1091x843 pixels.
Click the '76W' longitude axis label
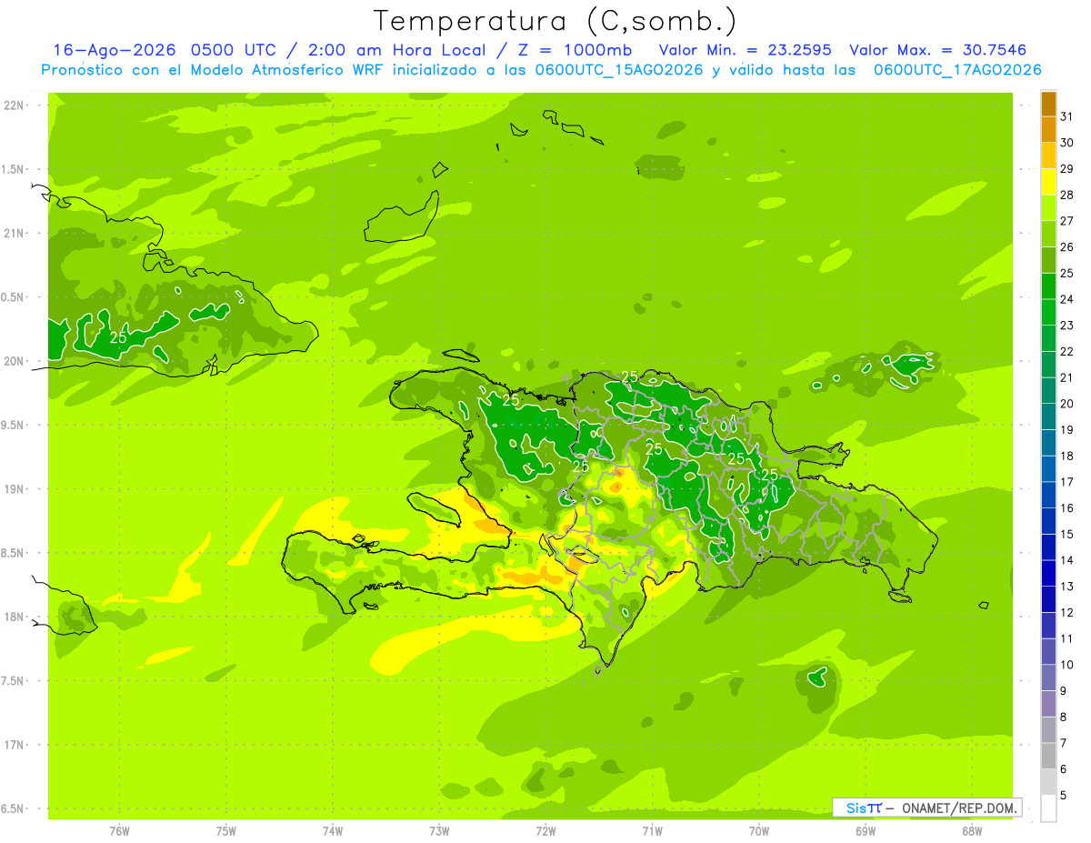119,831
